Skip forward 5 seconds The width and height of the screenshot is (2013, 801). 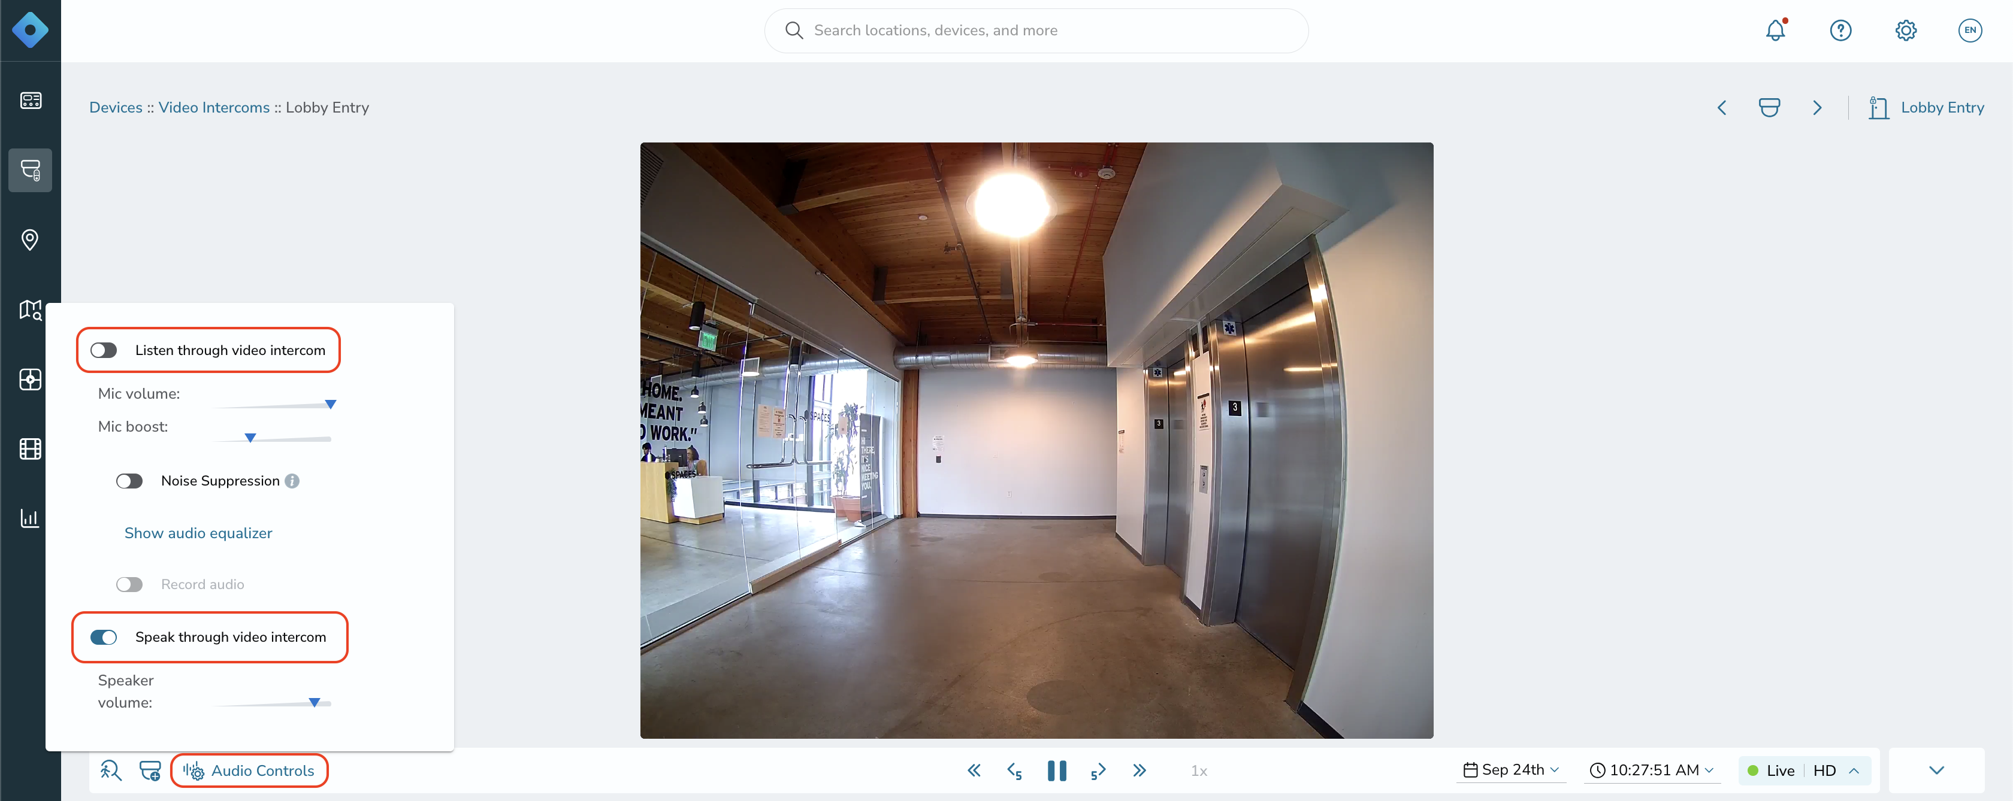pyautogui.click(x=1098, y=770)
